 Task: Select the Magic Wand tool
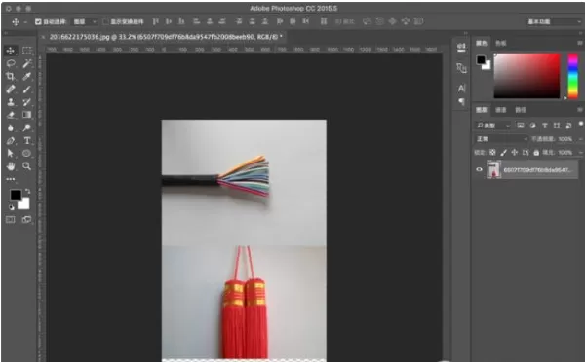27,63
